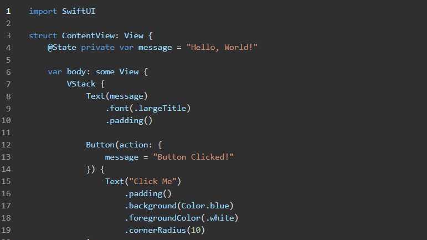Click the "Button Clicked!" string
Viewport: 427px width, 240px height.
[x=193, y=157]
